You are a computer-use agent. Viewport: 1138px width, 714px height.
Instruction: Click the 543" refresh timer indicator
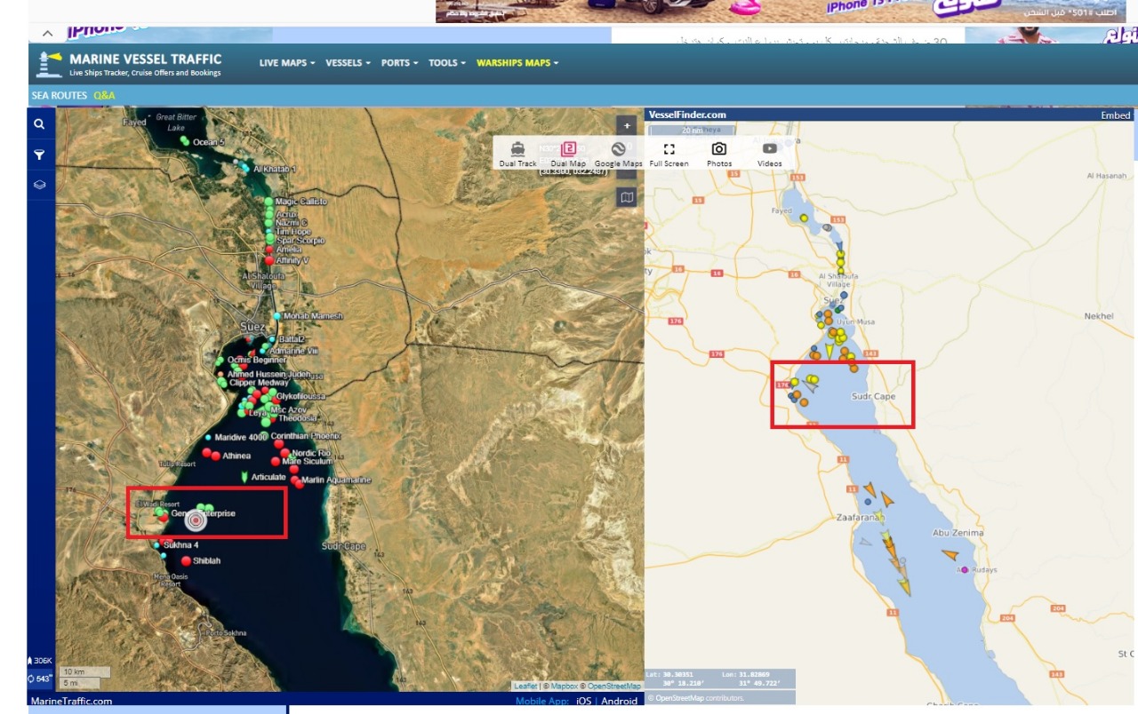point(41,679)
